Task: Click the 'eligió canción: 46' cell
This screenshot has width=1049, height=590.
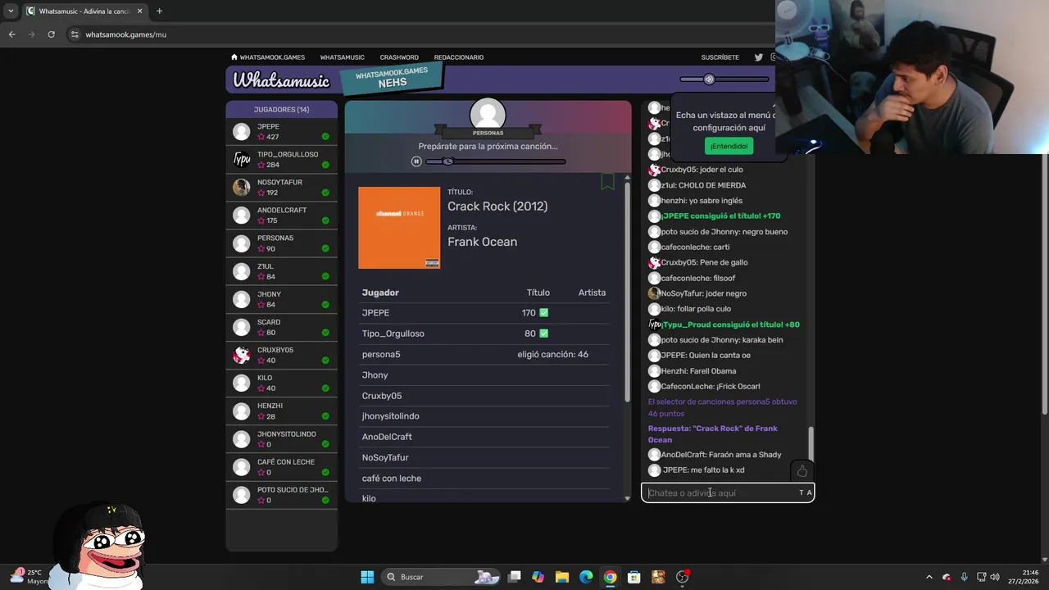Action: tap(552, 355)
